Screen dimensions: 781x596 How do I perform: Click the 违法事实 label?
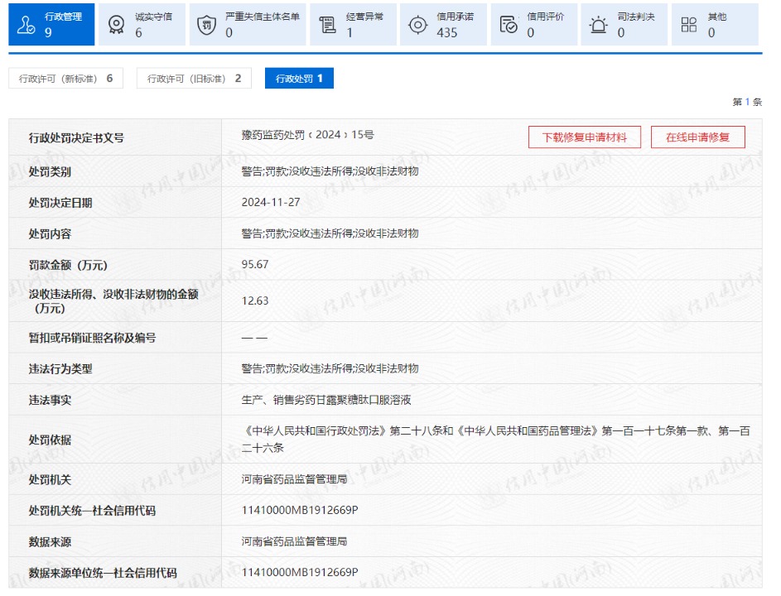click(x=50, y=400)
